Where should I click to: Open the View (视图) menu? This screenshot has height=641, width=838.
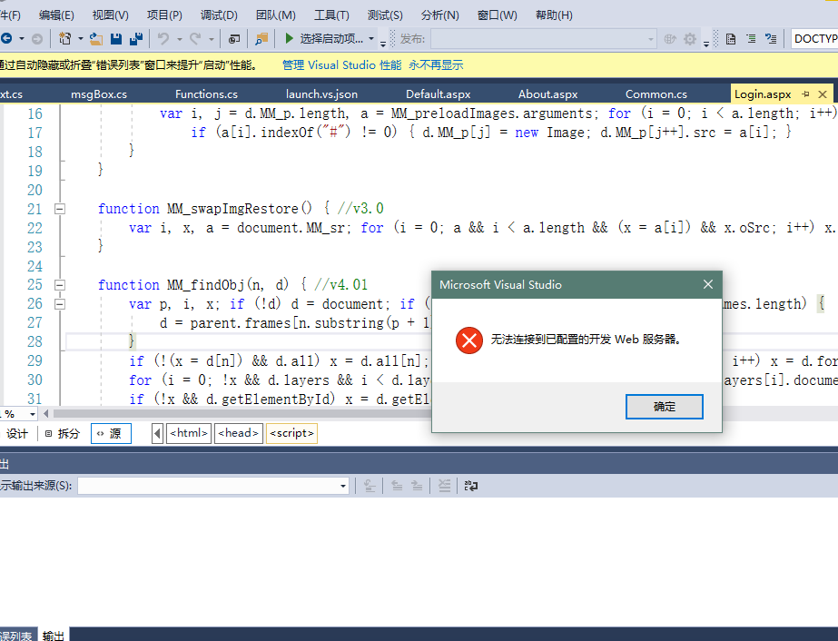(x=110, y=15)
